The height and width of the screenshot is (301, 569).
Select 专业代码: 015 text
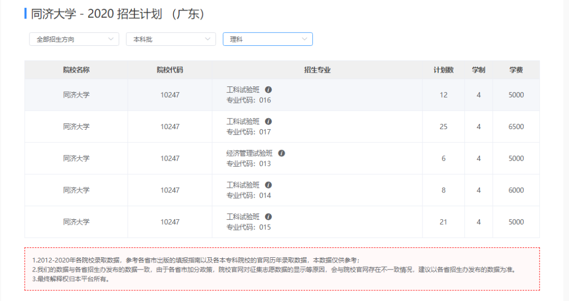pyautogui.click(x=249, y=227)
